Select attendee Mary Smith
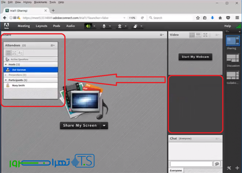 (x=18, y=86)
